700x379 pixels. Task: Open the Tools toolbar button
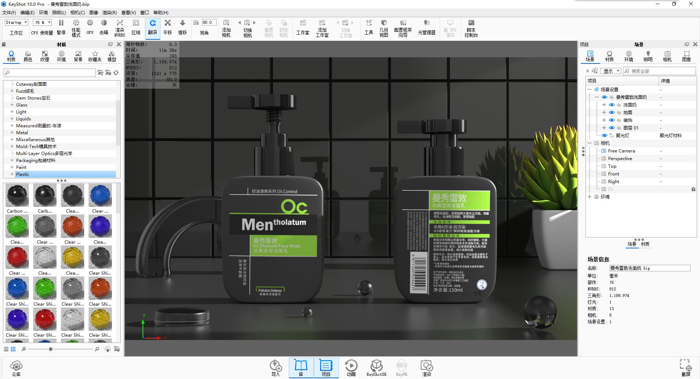369,27
